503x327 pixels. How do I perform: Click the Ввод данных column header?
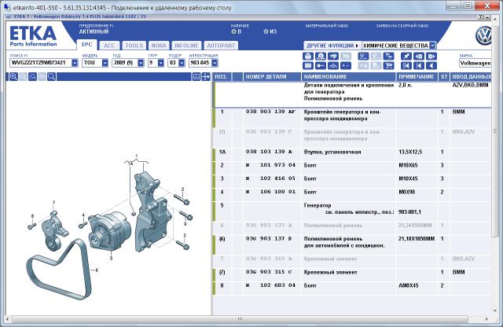point(471,77)
